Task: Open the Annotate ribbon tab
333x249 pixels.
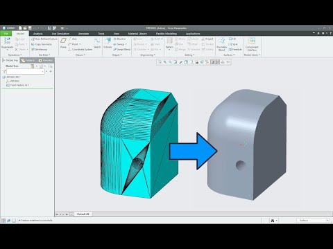Action: 83,34
